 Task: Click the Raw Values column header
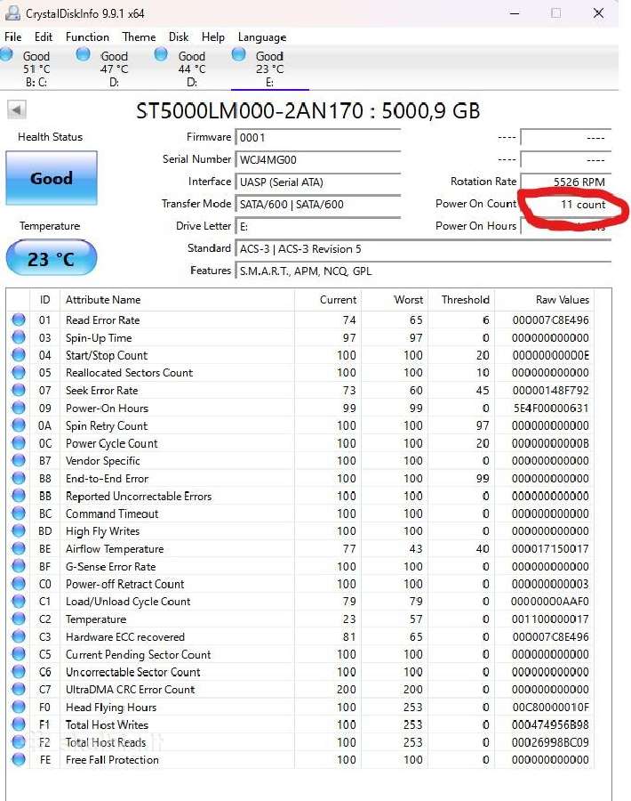544,300
